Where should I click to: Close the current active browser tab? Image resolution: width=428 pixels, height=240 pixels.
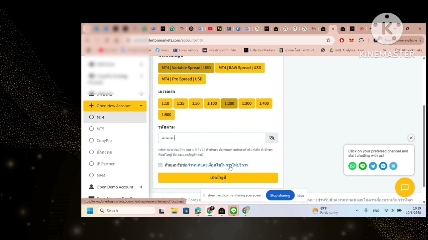pos(333,29)
